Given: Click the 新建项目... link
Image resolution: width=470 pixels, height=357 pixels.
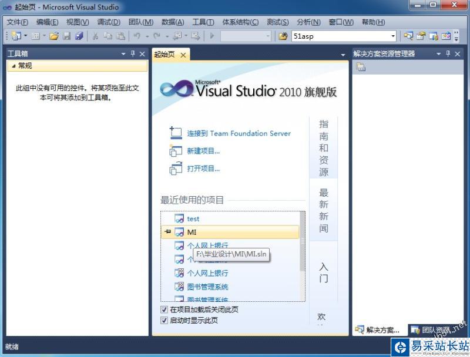Looking at the screenshot, I should click(x=203, y=151).
